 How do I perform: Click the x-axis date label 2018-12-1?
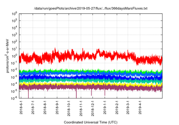pyautogui.click(x=93, y=108)
